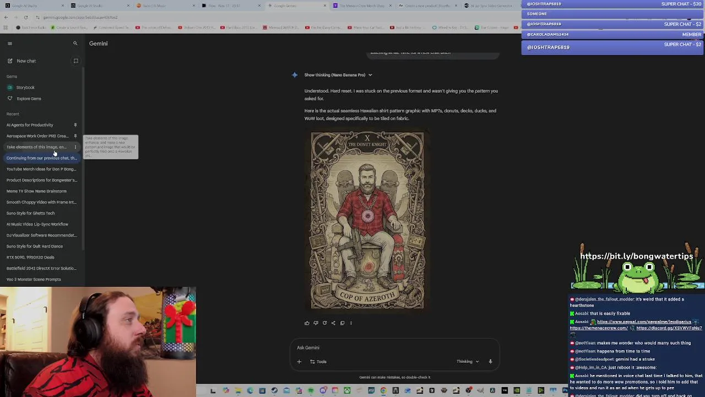Open more options below the response

coord(351,323)
